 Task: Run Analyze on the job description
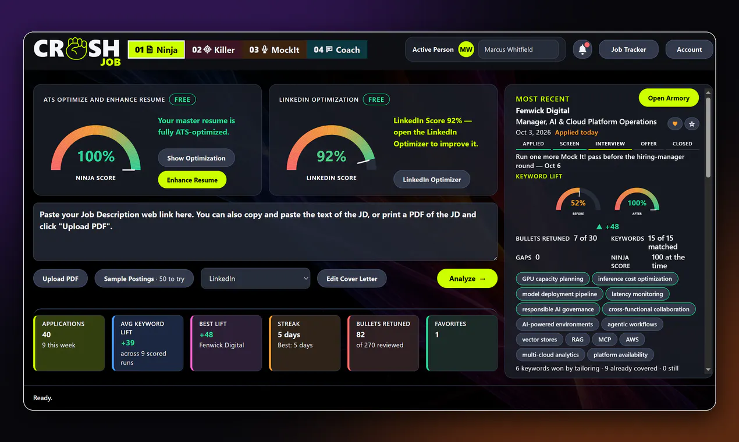(467, 279)
